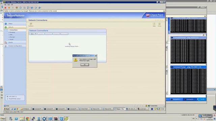Open the folder icon in host taskbar
Viewport: 216px width, 121px height.
click(x=22, y=119)
